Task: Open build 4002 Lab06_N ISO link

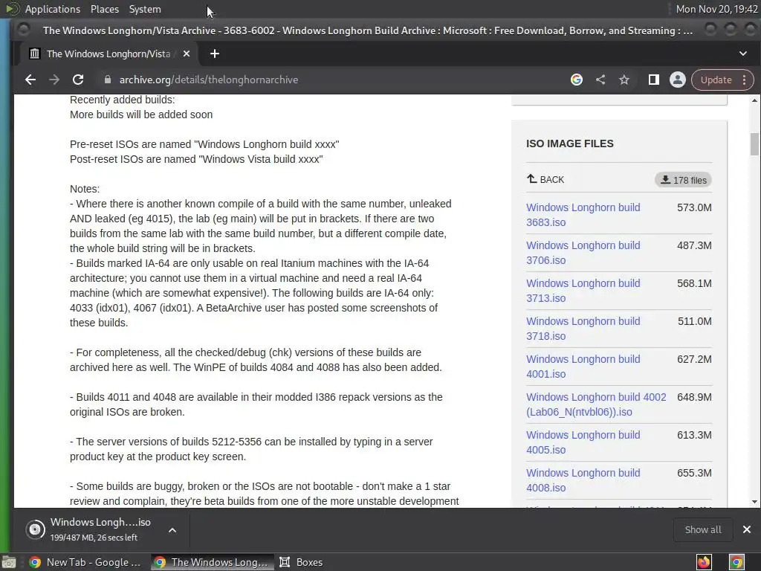Action: 596,404
